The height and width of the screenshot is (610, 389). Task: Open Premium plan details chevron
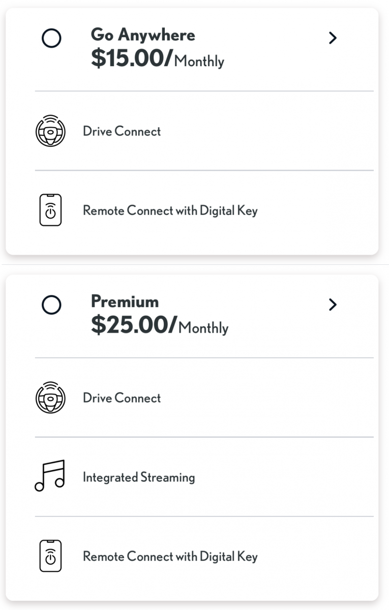pyautogui.click(x=333, y=304)
